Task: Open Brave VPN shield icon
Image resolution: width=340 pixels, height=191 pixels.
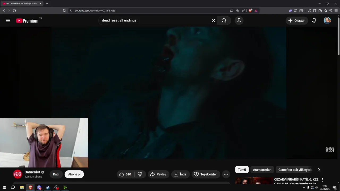Action: (x=331, y=11)
